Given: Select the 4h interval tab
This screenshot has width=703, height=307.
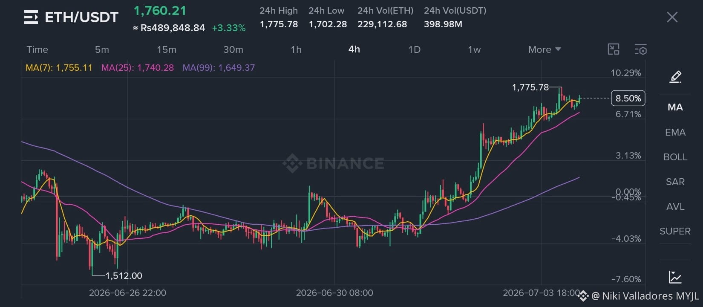Looking at the screenshot, I should point(354,49).
